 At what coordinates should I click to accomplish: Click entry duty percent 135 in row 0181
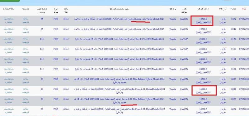(42, 59)
